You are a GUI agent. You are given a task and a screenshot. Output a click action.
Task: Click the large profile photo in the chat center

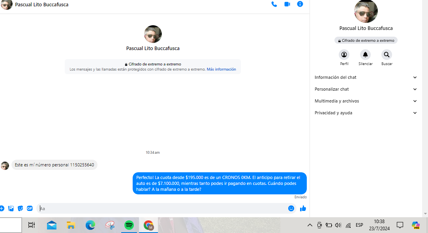153,34
